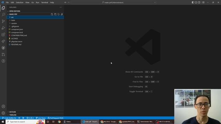Open the Extensions view
Image resolution: width=221 pixels, height=124 pixels.
pyautogui.click(x=3, y=34)
